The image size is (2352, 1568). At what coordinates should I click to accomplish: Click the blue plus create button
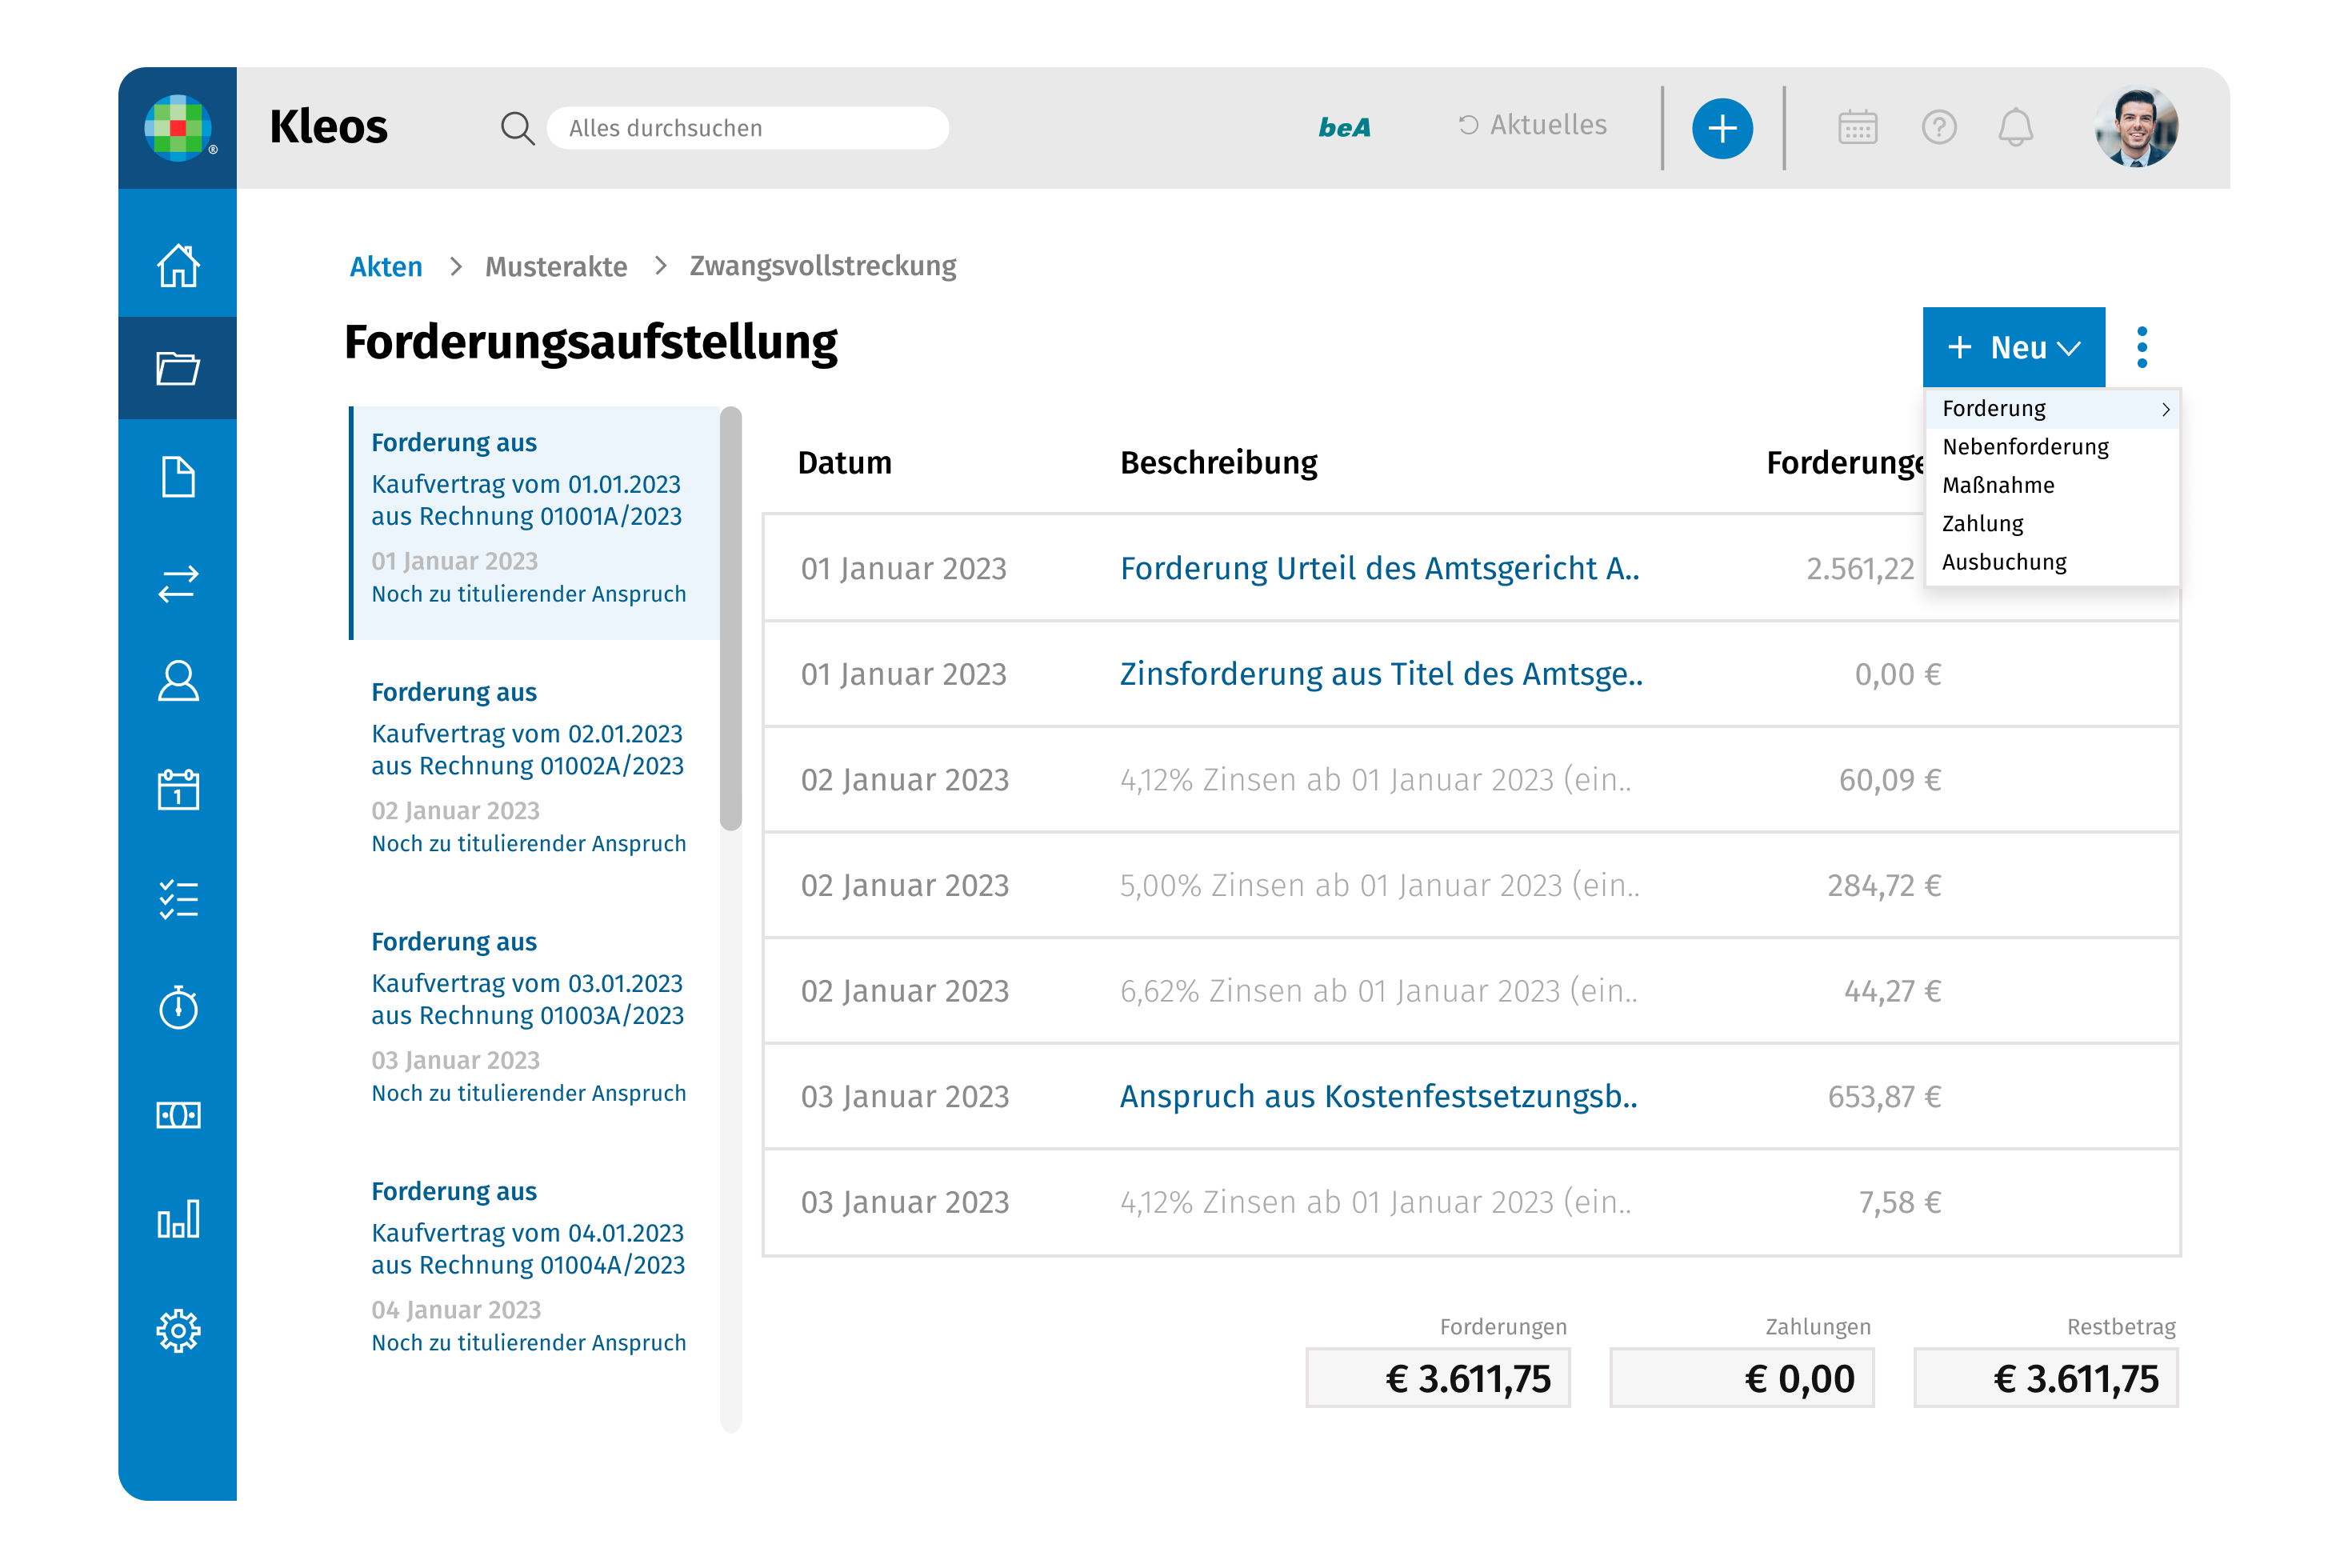(x=1722, y=128)
